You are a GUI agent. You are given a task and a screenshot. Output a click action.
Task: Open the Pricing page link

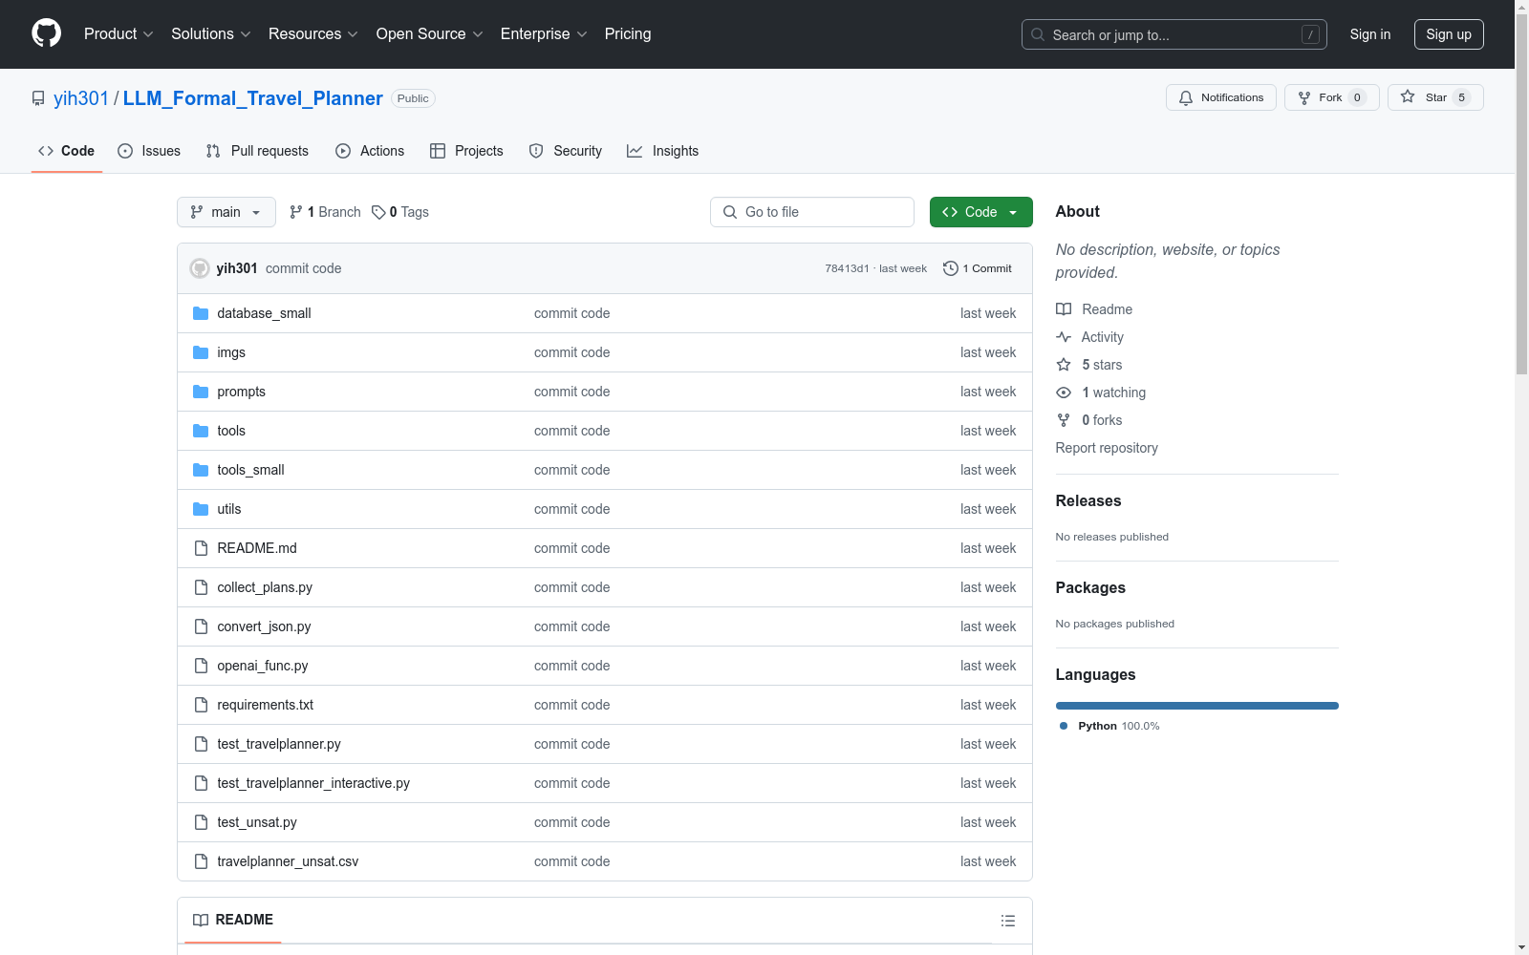[628, 33]
